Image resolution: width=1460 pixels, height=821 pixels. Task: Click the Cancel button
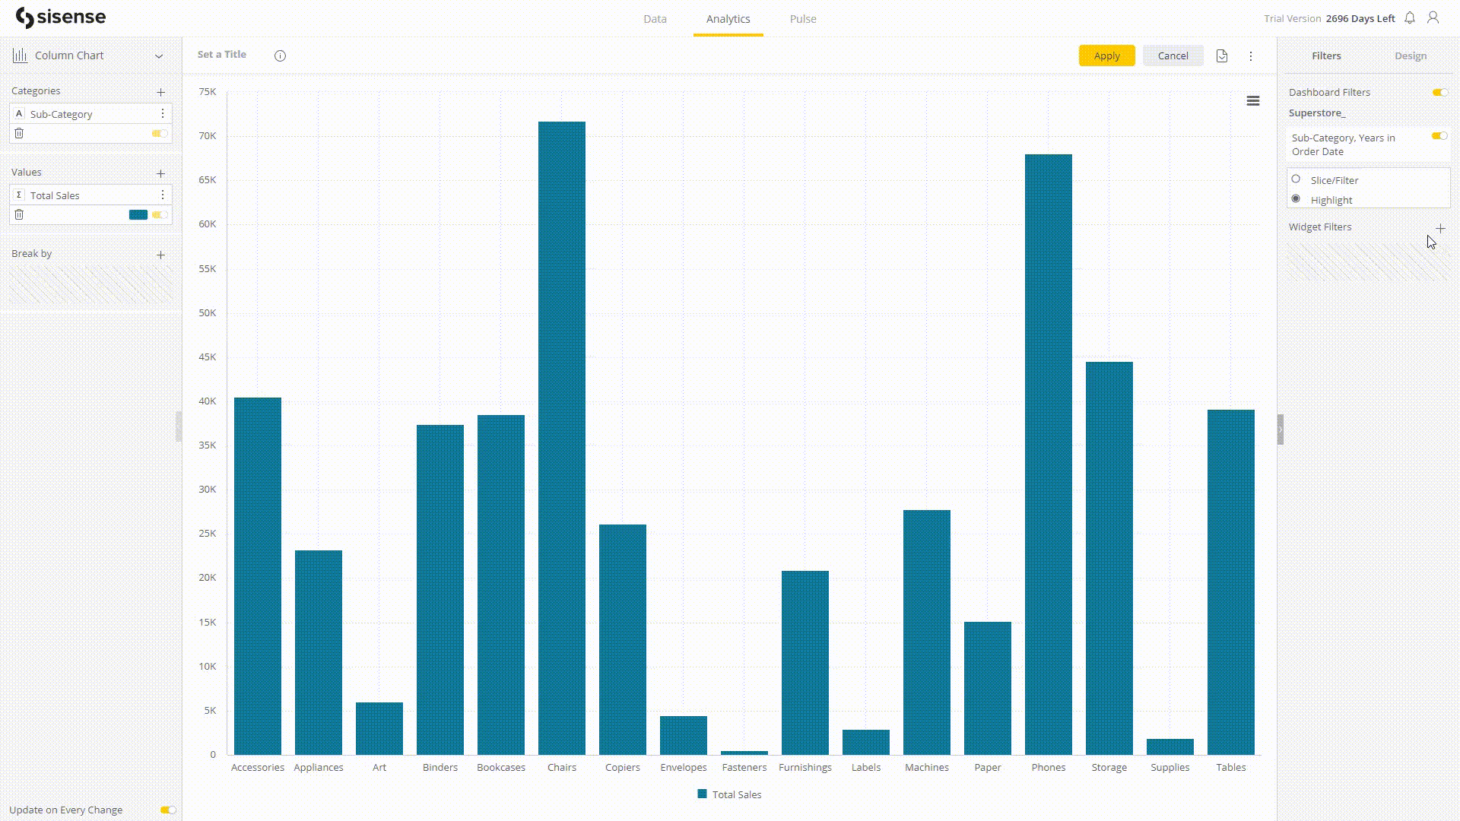1173,55
